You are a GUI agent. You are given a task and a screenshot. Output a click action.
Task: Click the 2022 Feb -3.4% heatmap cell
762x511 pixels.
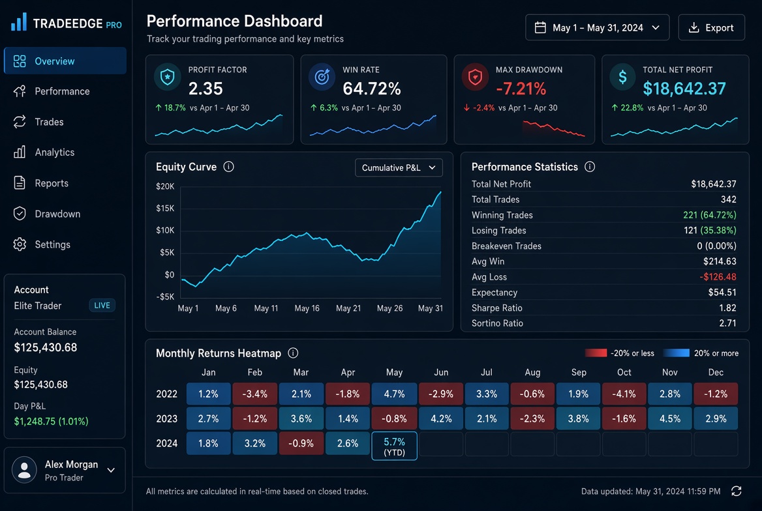[254, 394]
